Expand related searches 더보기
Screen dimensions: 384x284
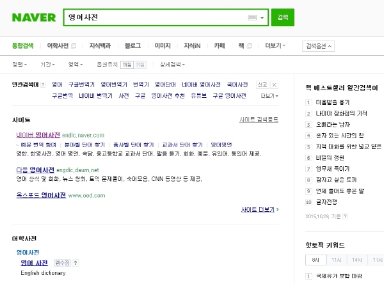pos(269,96)
